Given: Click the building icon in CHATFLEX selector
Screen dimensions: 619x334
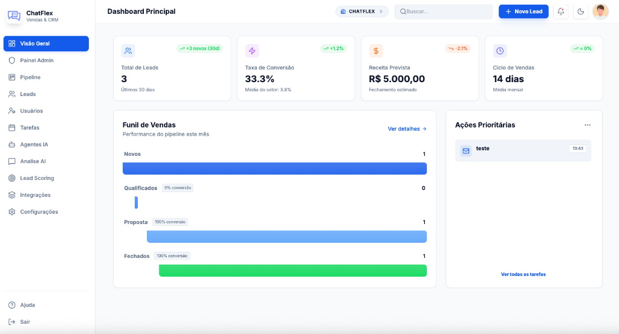Looking at the screenshot, I should click(343, 11).
